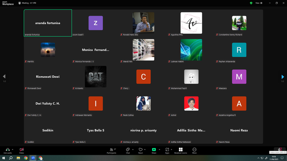Click orange A avatar of Azzahra Angelina R
This screenshot has height=161, width=287.
[x=239, y=103]
